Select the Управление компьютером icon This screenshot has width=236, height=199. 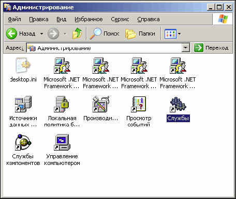click(x=62, y=142)
